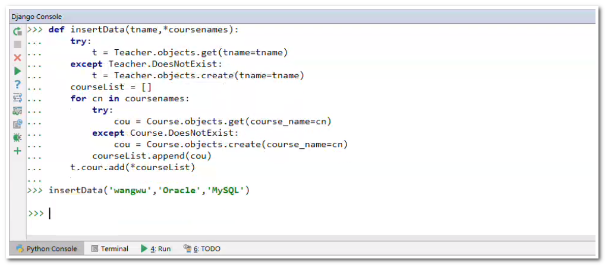Click the string 'Oracle' in insertData call
605x265 pixels.
point(179,191)
